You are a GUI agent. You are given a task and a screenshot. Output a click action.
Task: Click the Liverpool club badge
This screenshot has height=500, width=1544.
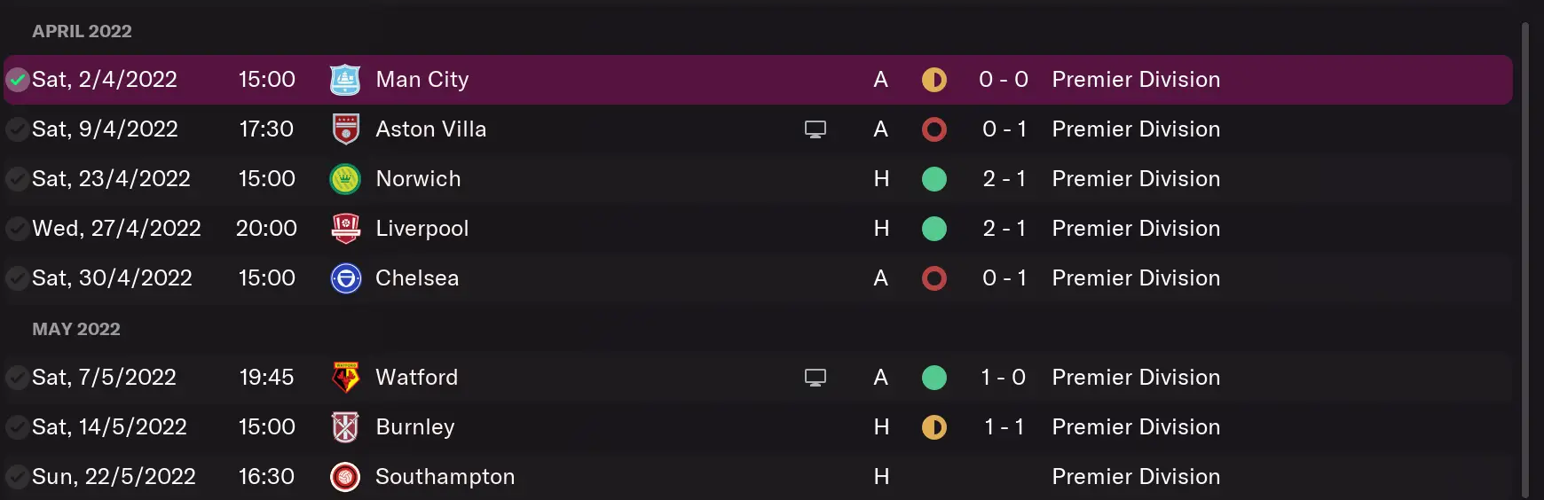tap(345, 229)
